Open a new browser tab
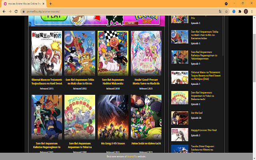256x160 pixels. coord(51,4)
